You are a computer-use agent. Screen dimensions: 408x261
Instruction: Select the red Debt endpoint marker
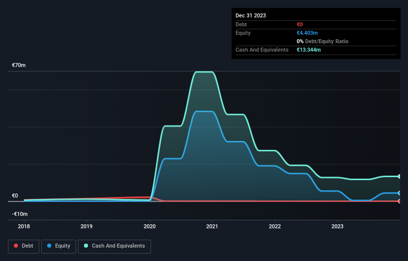400,201
